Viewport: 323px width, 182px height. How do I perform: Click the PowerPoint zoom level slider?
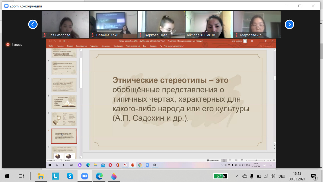pyautogui.click(x=256, y=161)
